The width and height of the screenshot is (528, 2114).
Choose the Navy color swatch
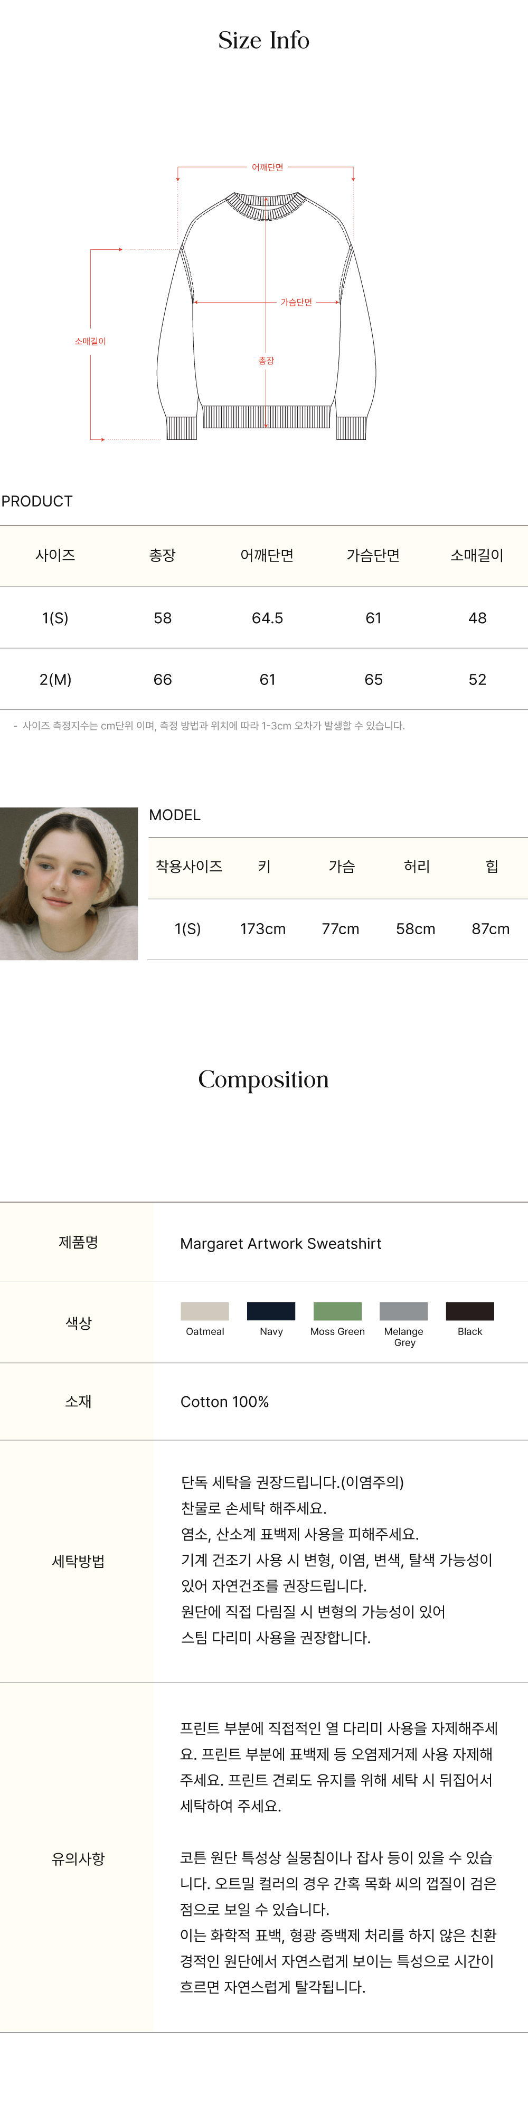point(270,1311)
